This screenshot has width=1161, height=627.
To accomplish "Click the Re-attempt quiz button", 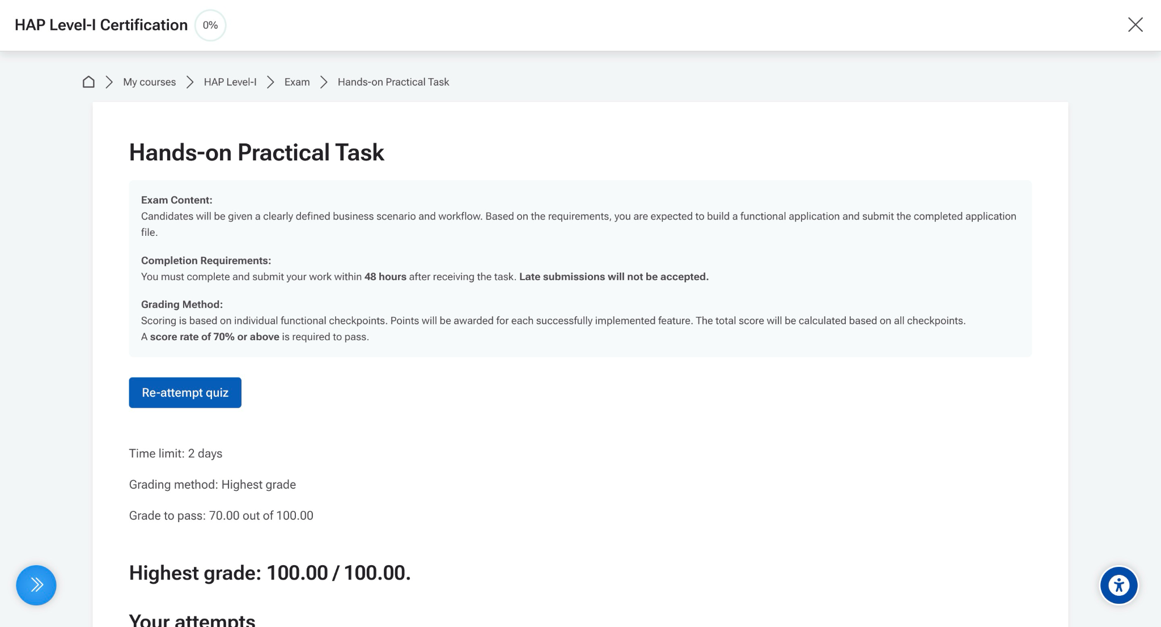I will pos(185,392).
